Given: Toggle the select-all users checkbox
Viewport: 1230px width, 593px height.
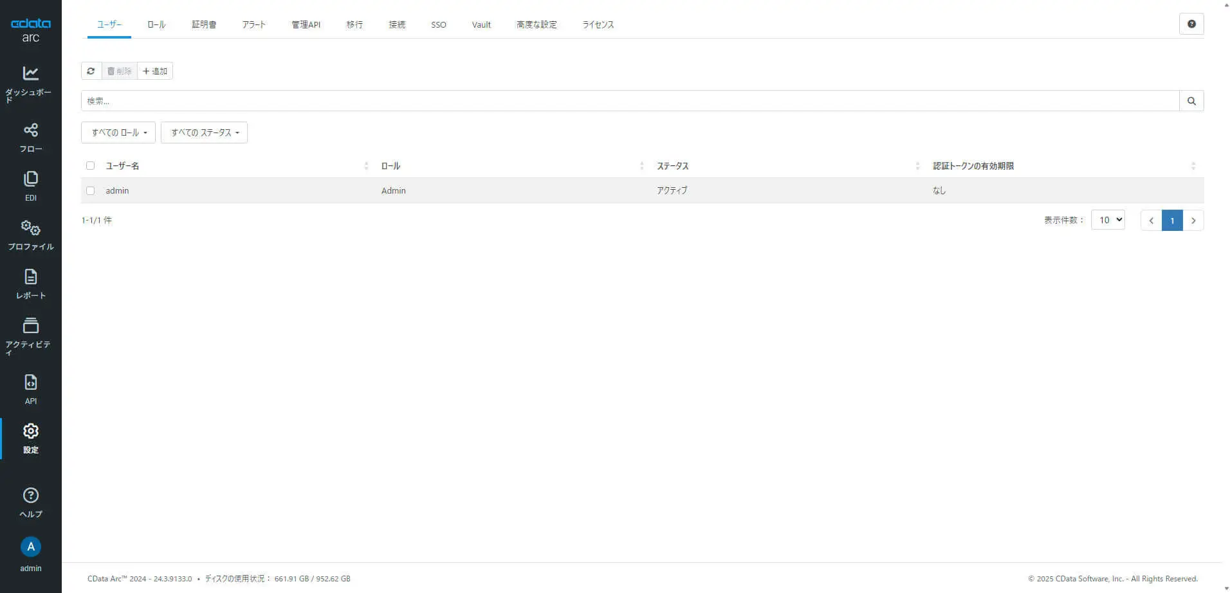Looking at the screenshot, I should [90, 166].
